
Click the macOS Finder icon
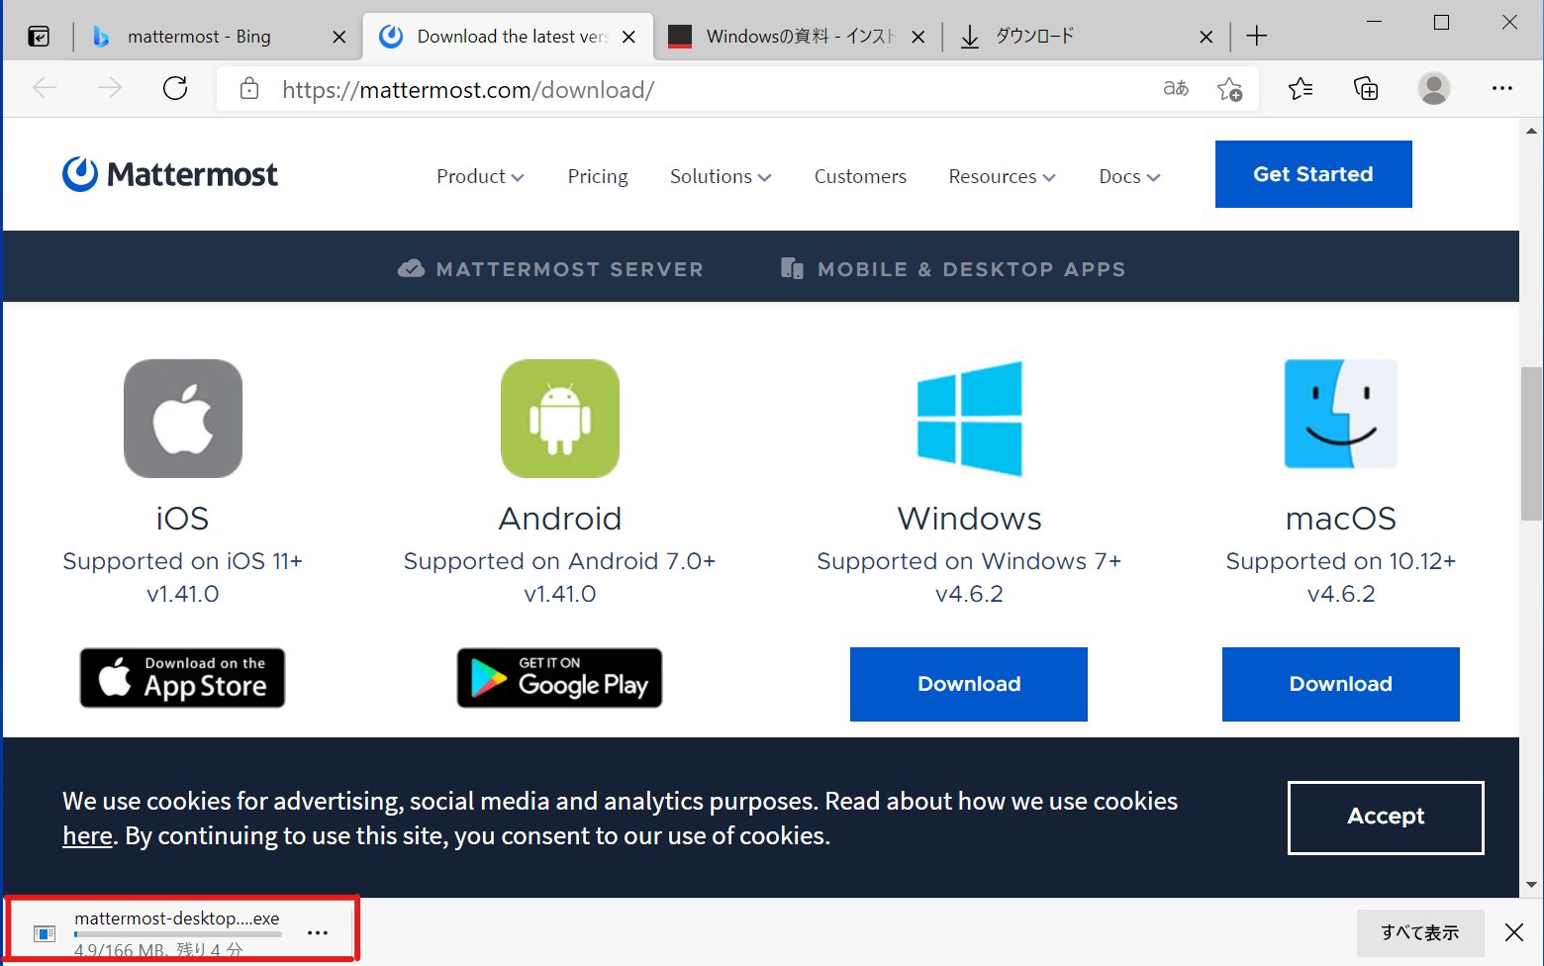tap(1341, 414)
